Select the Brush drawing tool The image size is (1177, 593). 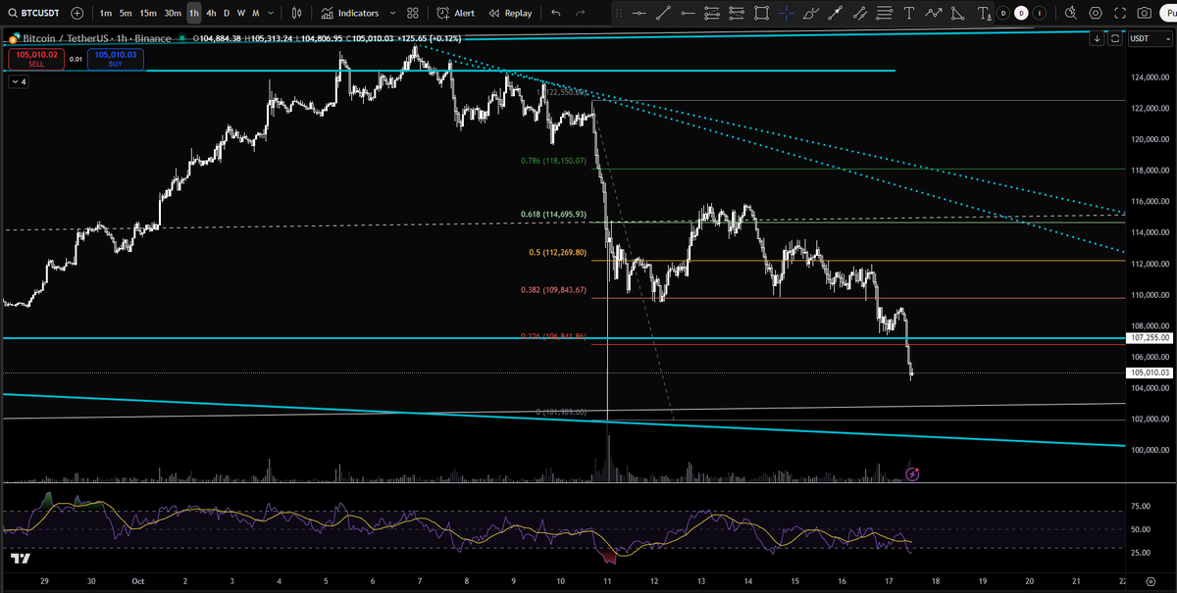pos(810,13)
